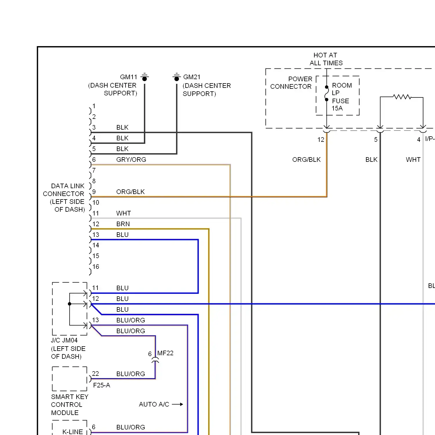Click BLK label at data link pin 5
The height and width of the screenshot is (435, 435).
pyautogui.click(x=122, y=149)
